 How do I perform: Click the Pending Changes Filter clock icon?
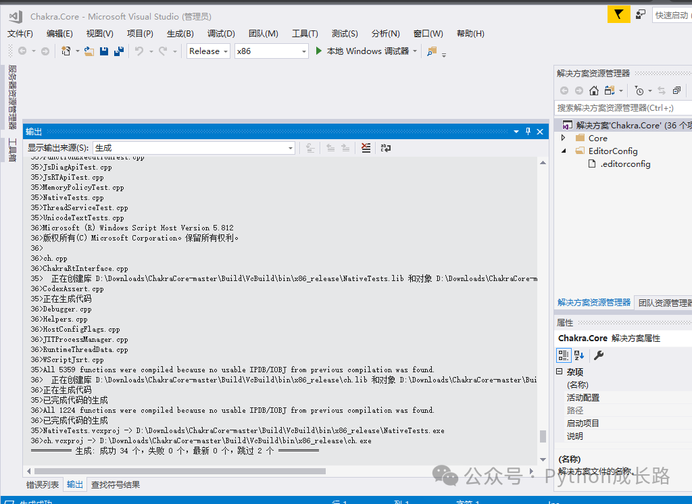coord(639,91)
